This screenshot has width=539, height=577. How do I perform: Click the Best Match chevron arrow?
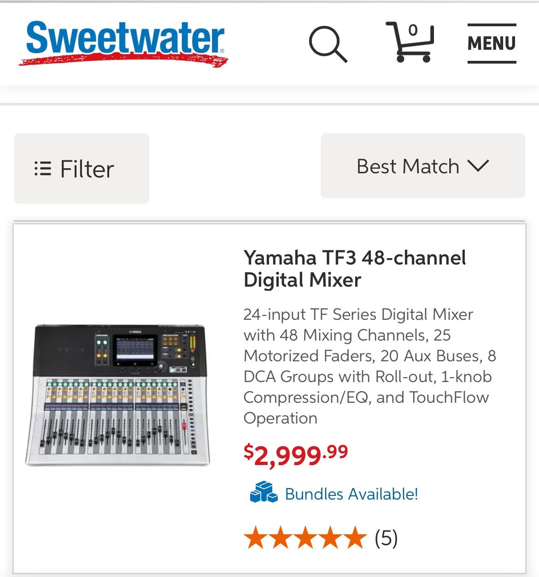(479, 166)
